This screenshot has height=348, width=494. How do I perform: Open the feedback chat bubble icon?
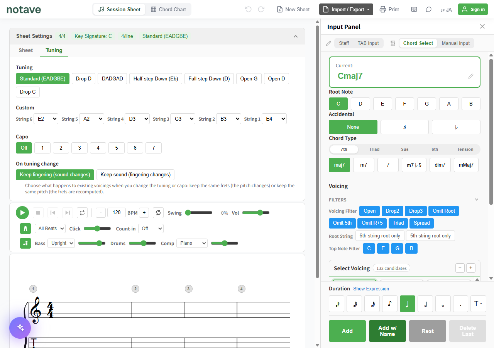[x=429, y=9]
